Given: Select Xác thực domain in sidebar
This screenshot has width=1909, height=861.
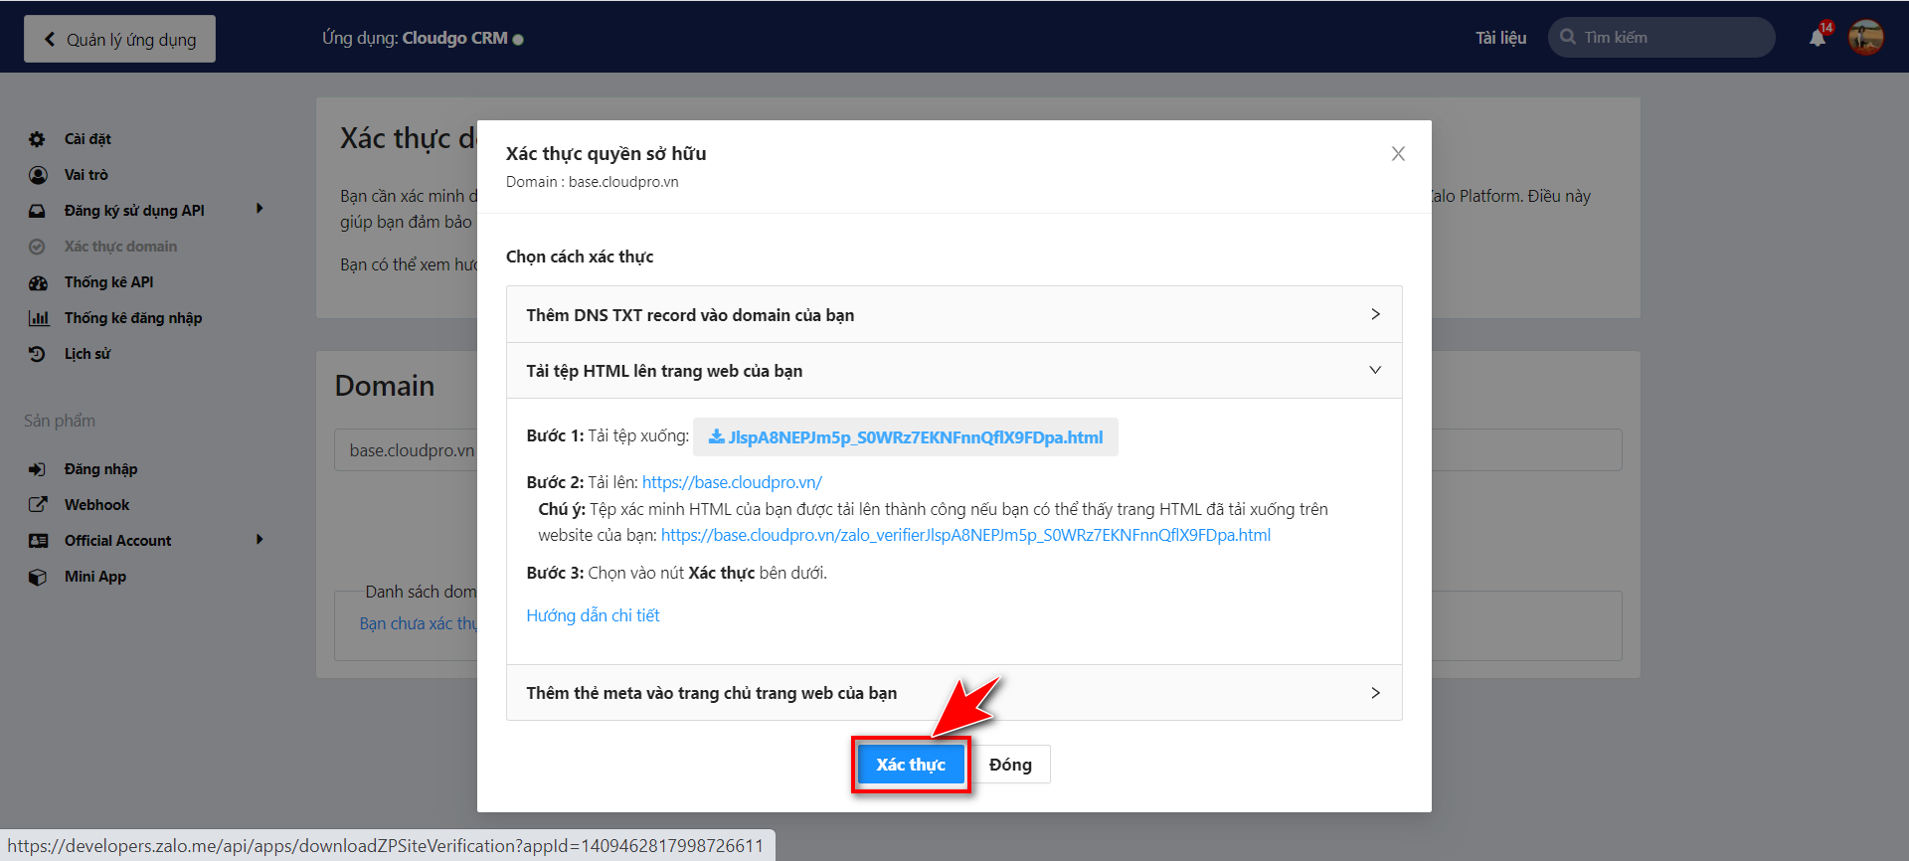Looking at the screenshot, I should point(120,247).
